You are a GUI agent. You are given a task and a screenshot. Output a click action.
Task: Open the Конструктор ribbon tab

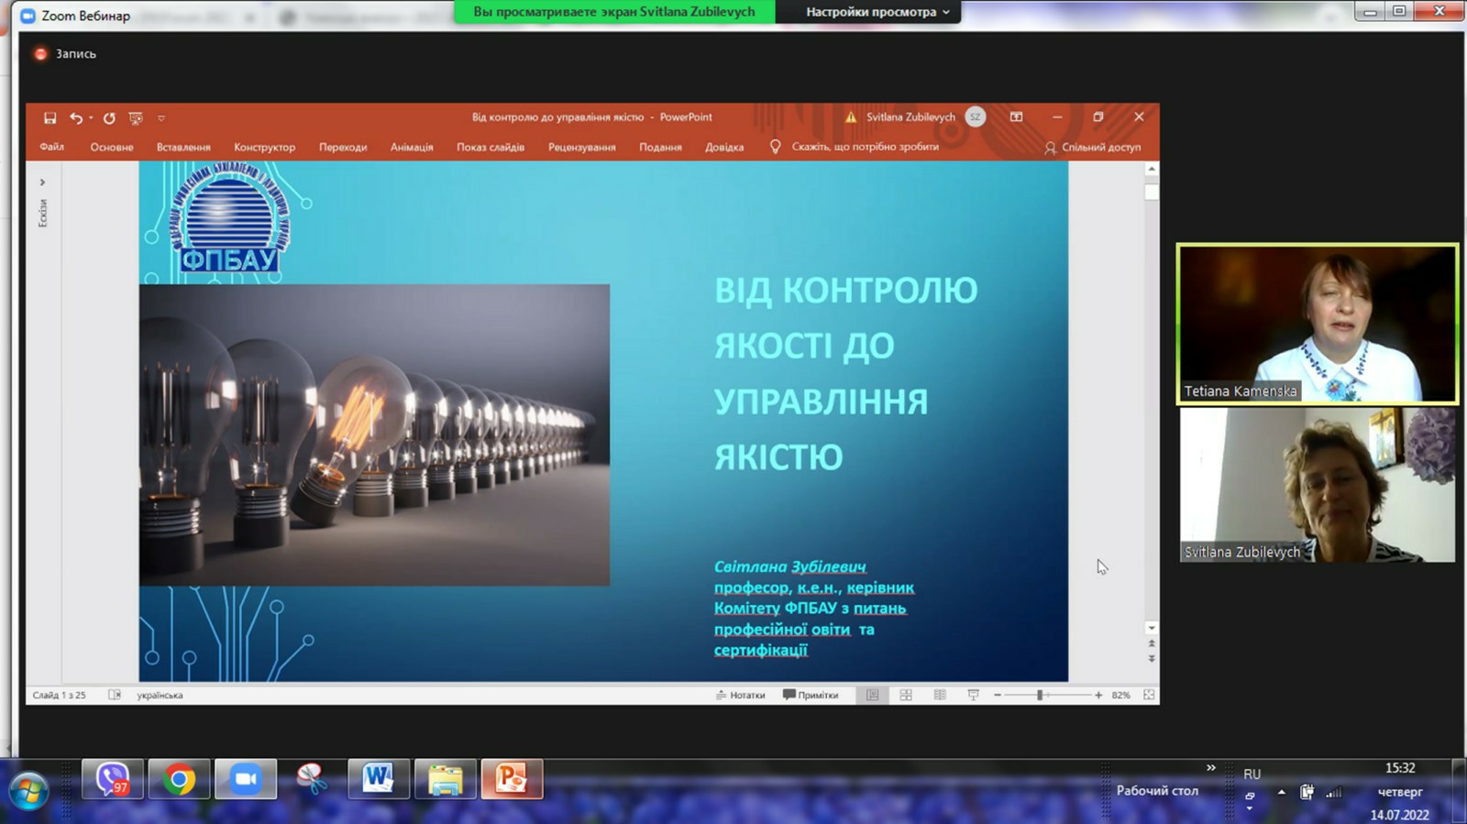point(264,148)
